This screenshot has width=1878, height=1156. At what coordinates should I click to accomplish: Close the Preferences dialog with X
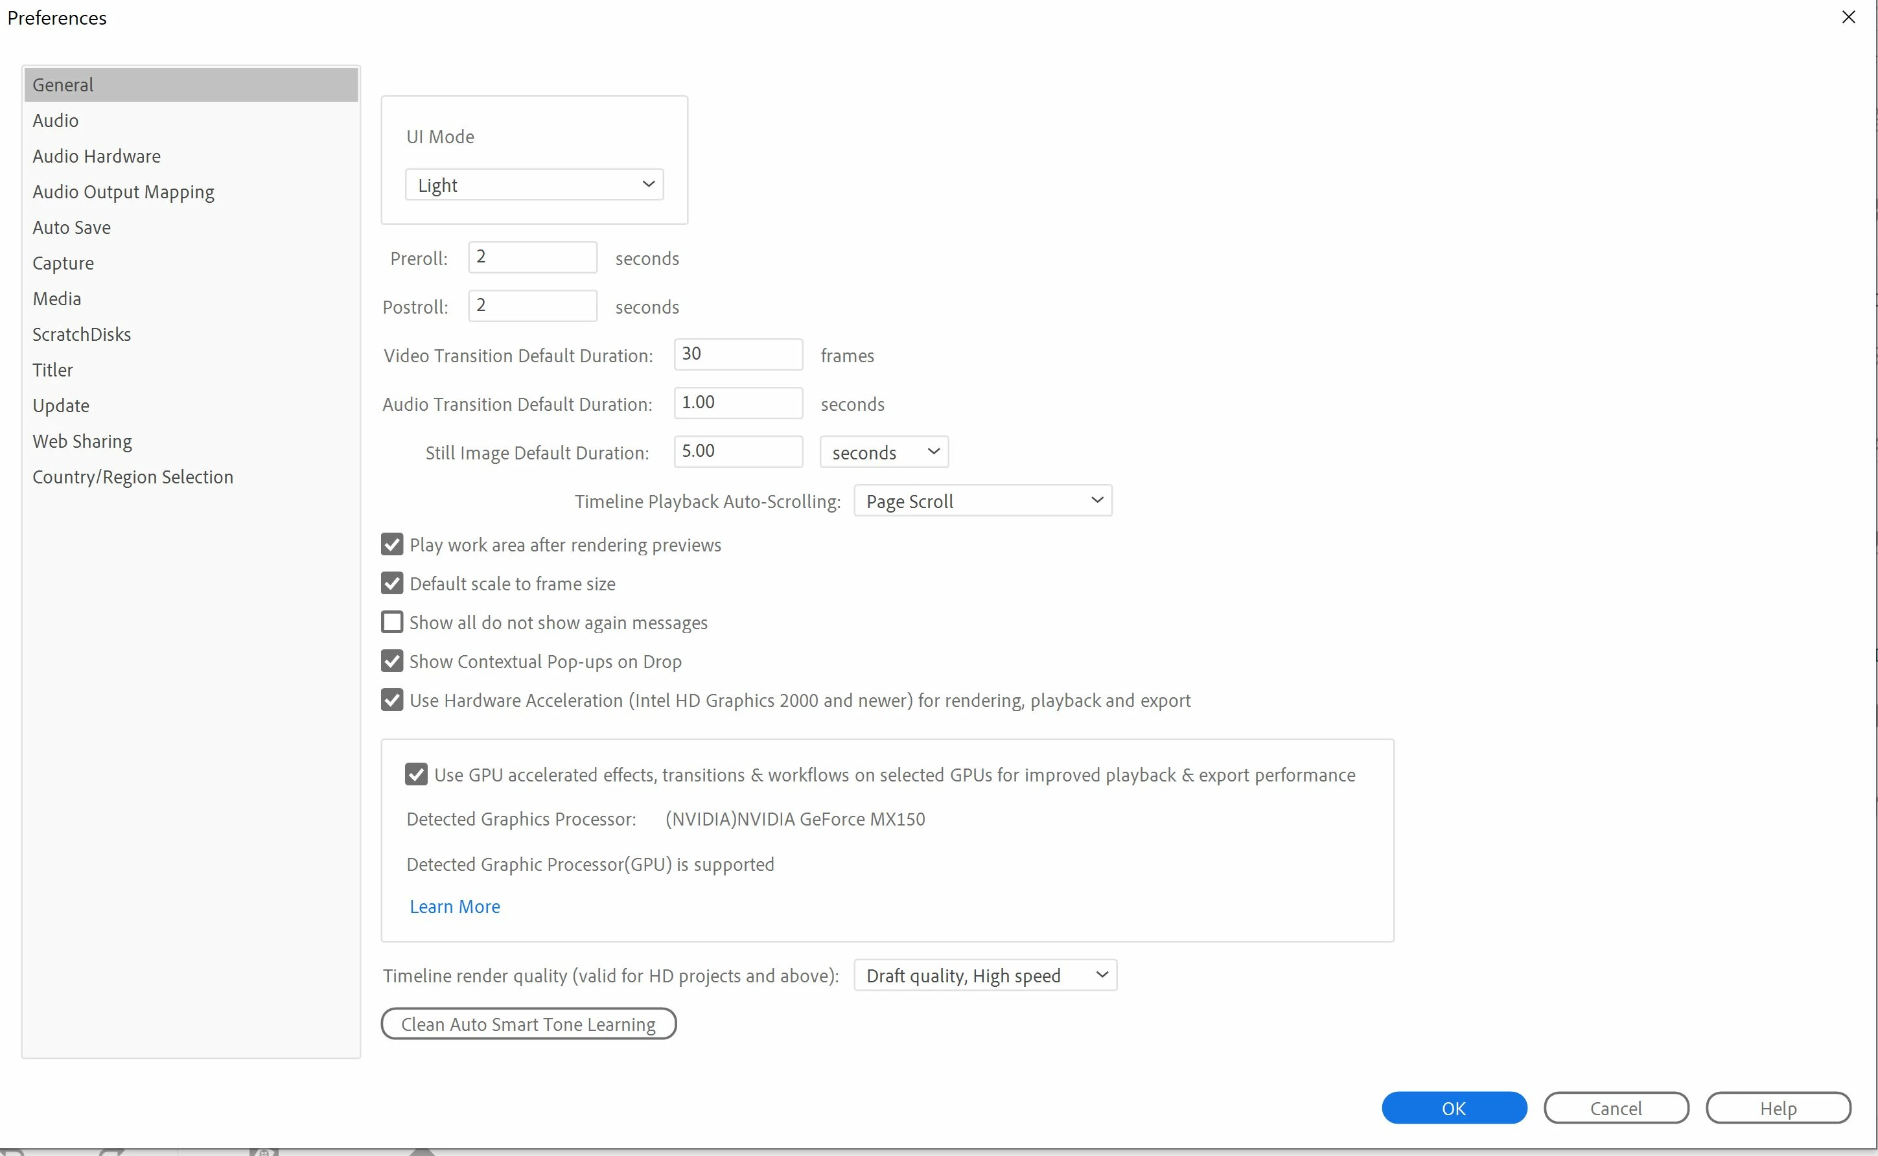[1848, 17]
